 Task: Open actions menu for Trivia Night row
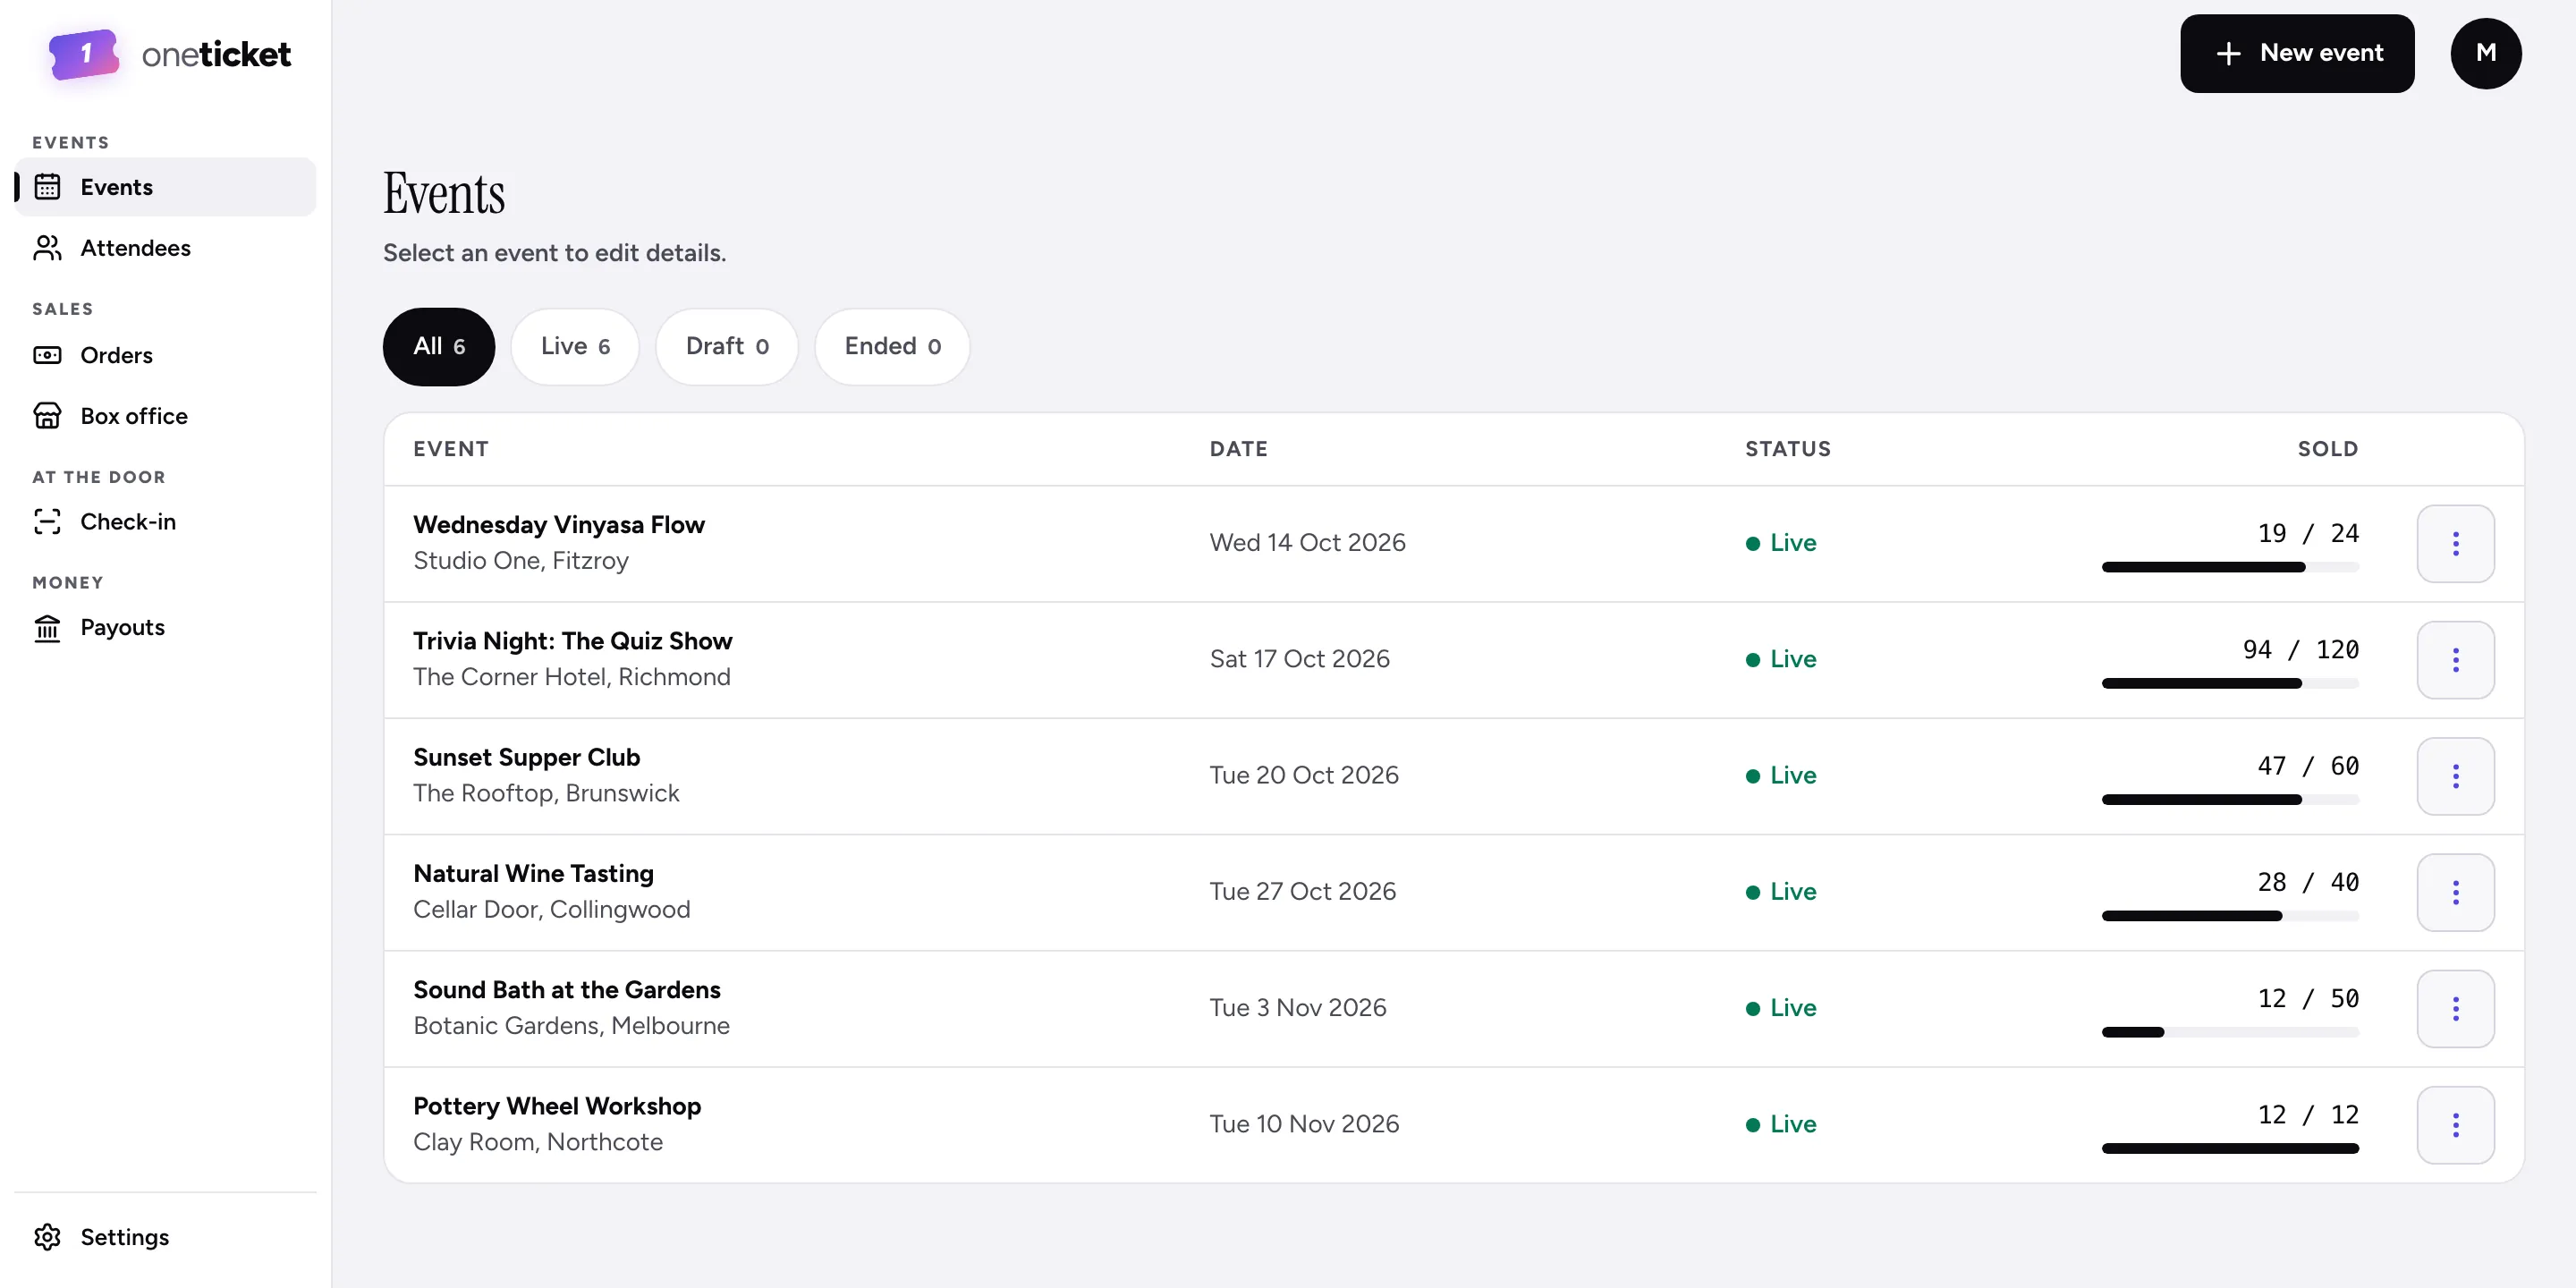2455,660
